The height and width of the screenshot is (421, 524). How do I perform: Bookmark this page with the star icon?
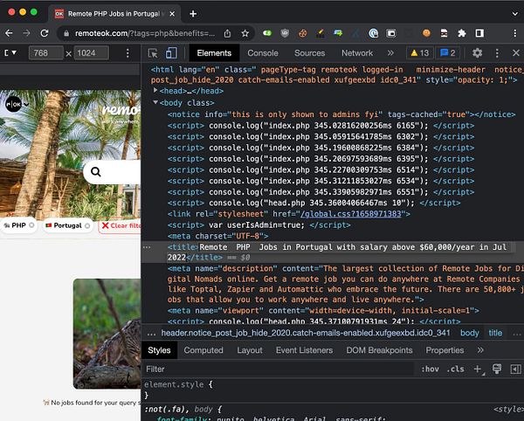246,33
